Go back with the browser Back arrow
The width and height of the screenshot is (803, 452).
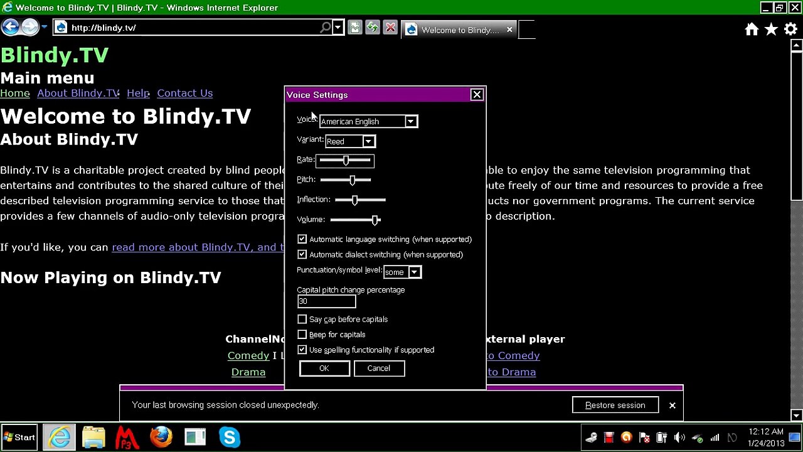tap(10, 27)
